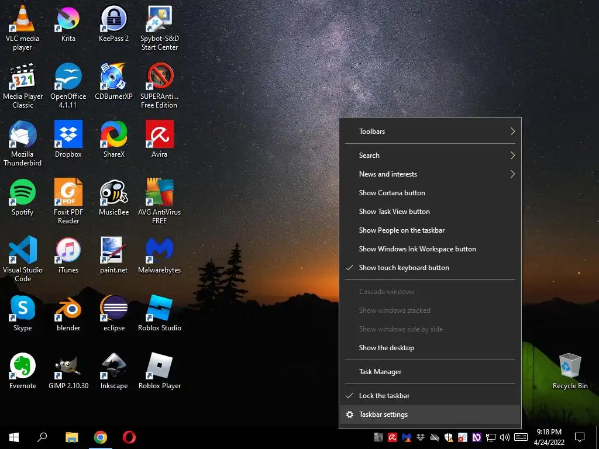This screenshot has width=599, height=449.
Task: Open the Action Center notifications
Action: coord(580,437)
